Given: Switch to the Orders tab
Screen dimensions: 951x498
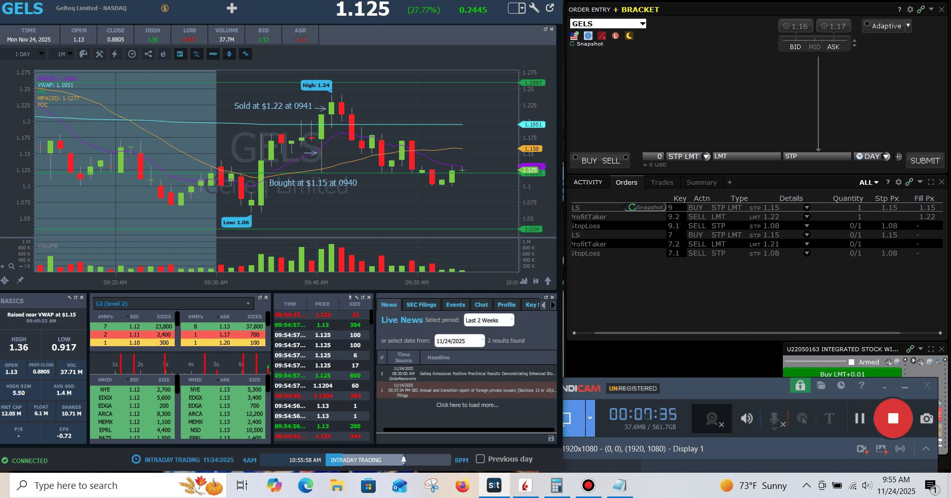Looking at the screenshot, I should (x=626, y=182).
